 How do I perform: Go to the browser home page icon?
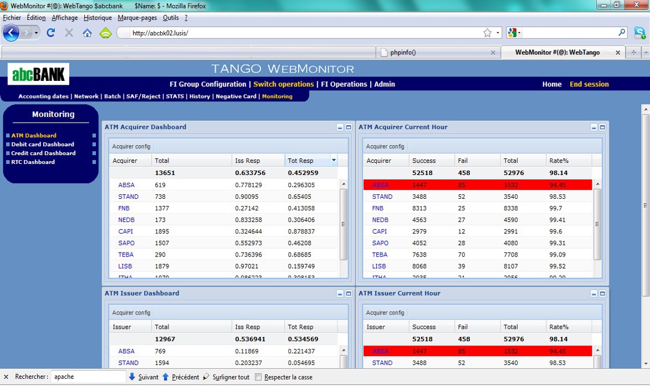(x=87, y=33)
